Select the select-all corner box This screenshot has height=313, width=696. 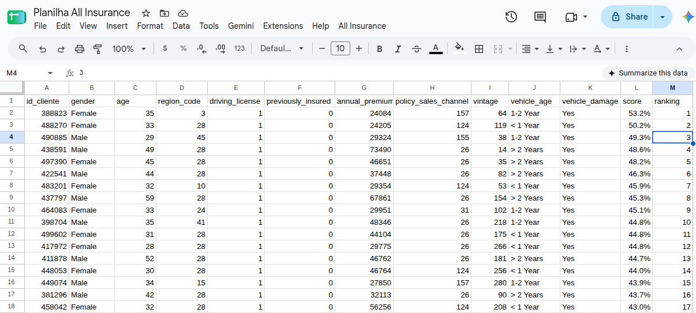point(12,88)
